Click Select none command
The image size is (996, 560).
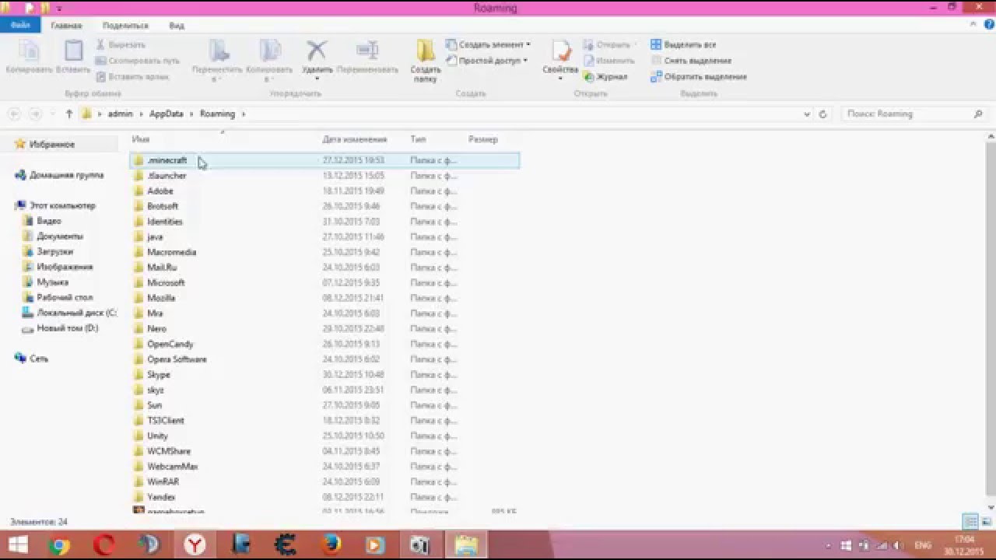pyautogui.click(x=691, y=61)
